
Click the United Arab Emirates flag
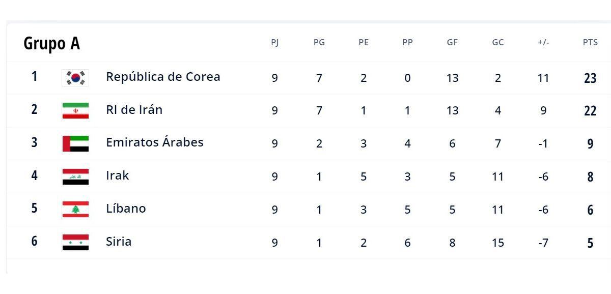[x=75, y=143]
